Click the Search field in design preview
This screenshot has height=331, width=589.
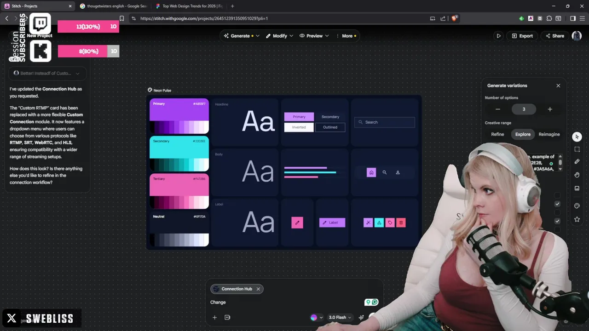(x=385, y=122)
